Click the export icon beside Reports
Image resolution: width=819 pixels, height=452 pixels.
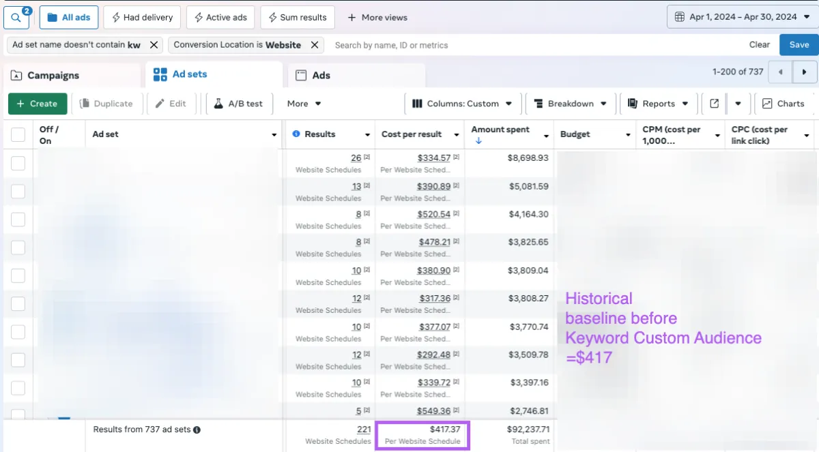[715, 104]
